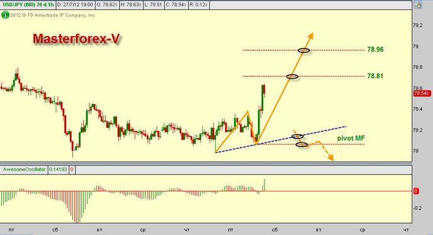Click the red 0 box beside the oscillator value
Screen dimensions: 433x235
click(72, 169)
